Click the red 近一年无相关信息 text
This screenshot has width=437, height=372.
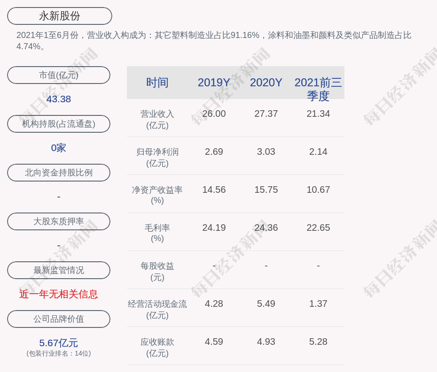[x=59, y=294]
